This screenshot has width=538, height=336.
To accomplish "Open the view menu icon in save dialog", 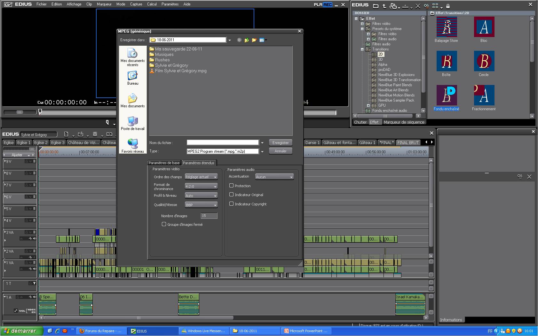I will pyautogui.click(x=263, y=40).
